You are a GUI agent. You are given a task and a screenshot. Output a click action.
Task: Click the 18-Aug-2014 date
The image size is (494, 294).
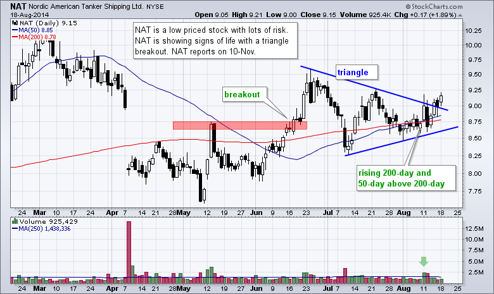pos(29,15)
